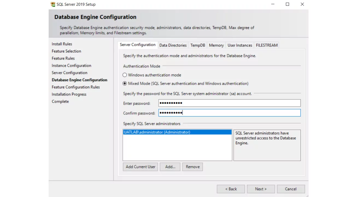The height and width of the screenshot is (197, 350).
Task: Click the Confirm password field
Action: 229,113
